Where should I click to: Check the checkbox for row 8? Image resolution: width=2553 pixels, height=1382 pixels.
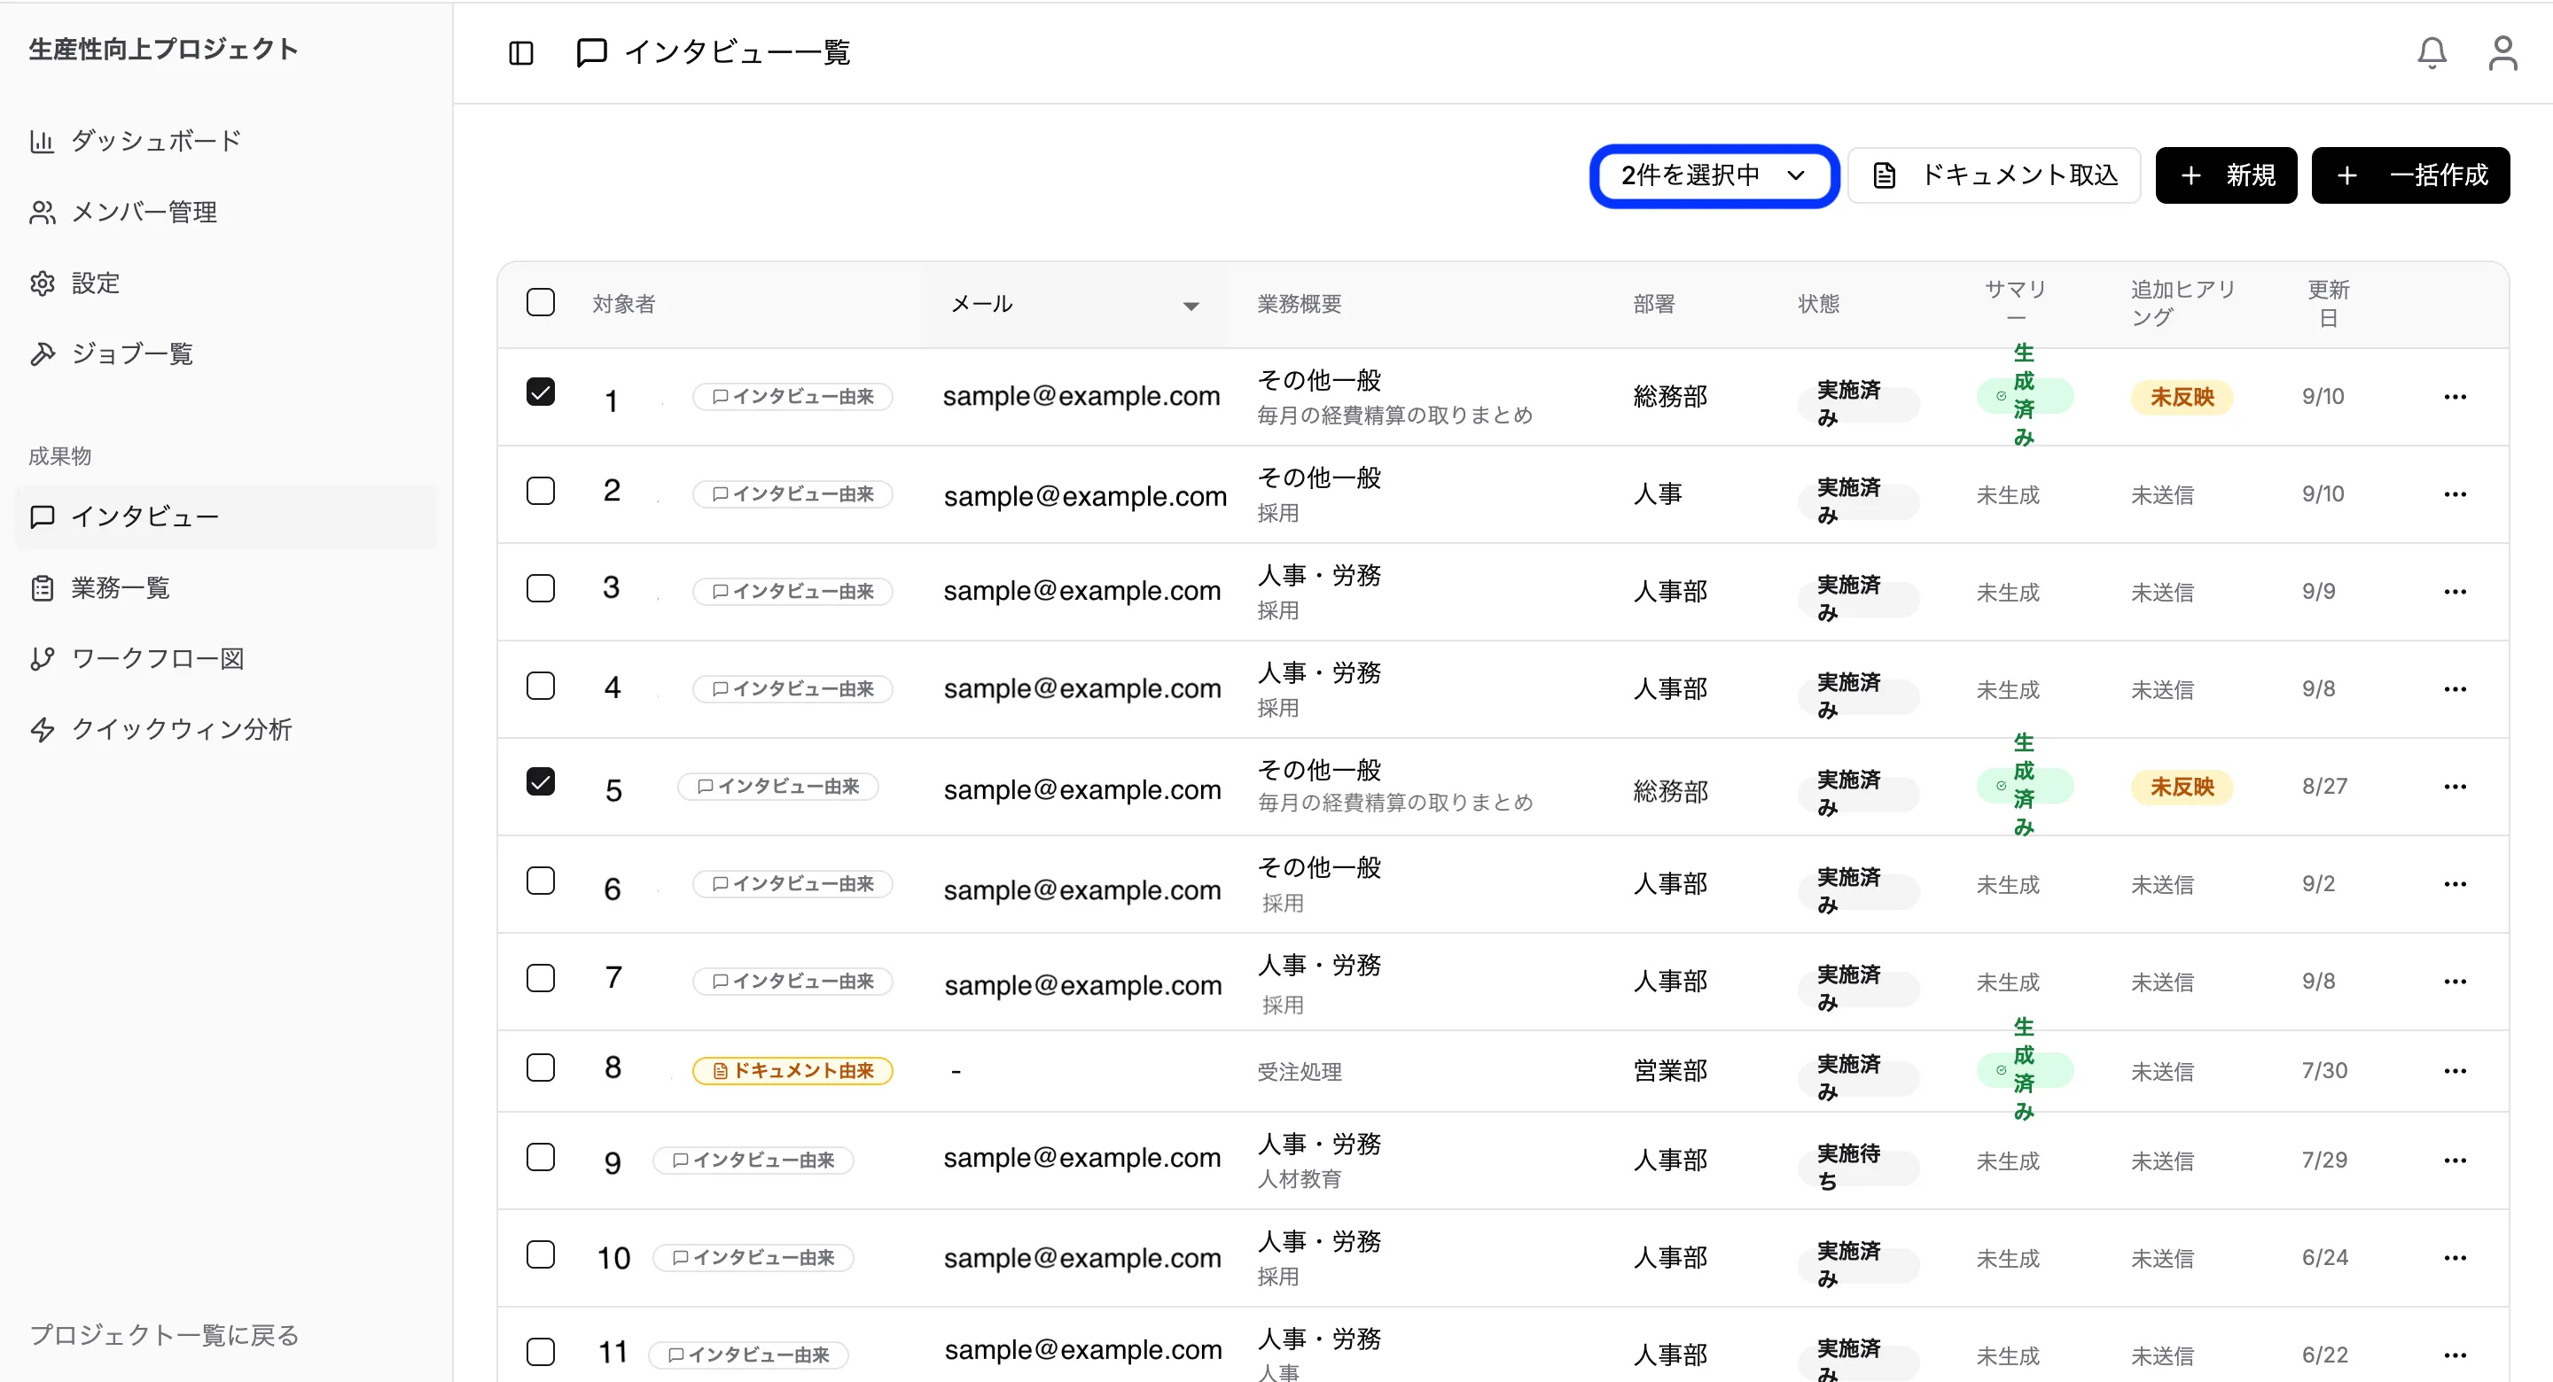tap(540, 1067)
